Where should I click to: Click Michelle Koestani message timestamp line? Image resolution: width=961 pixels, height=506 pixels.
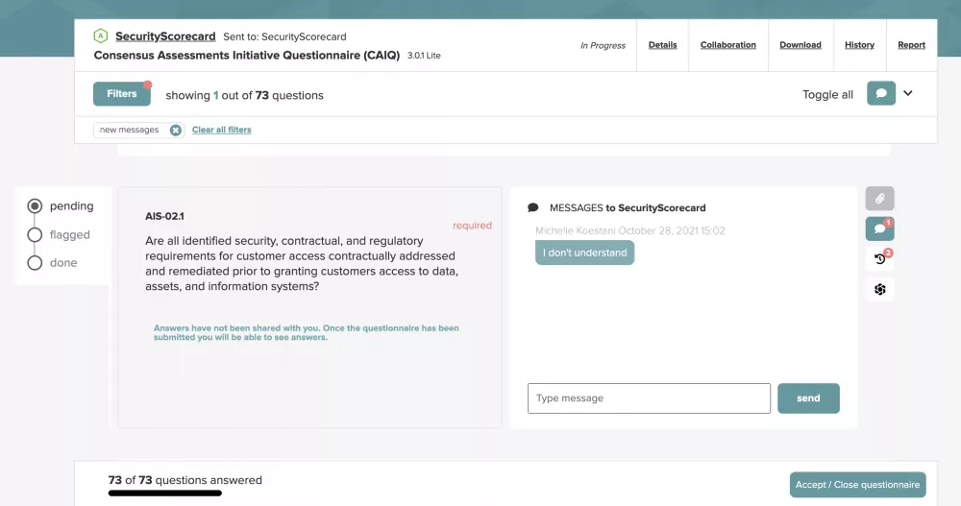630,230
